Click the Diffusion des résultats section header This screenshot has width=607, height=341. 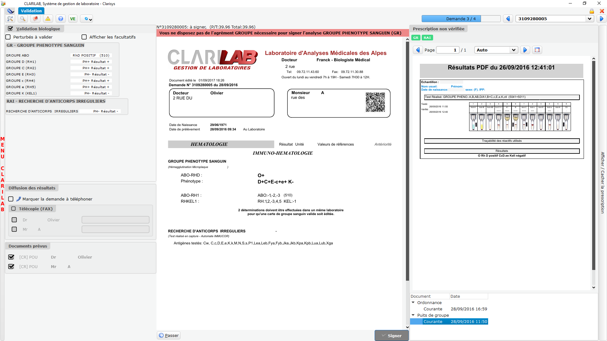coord(32,188)
